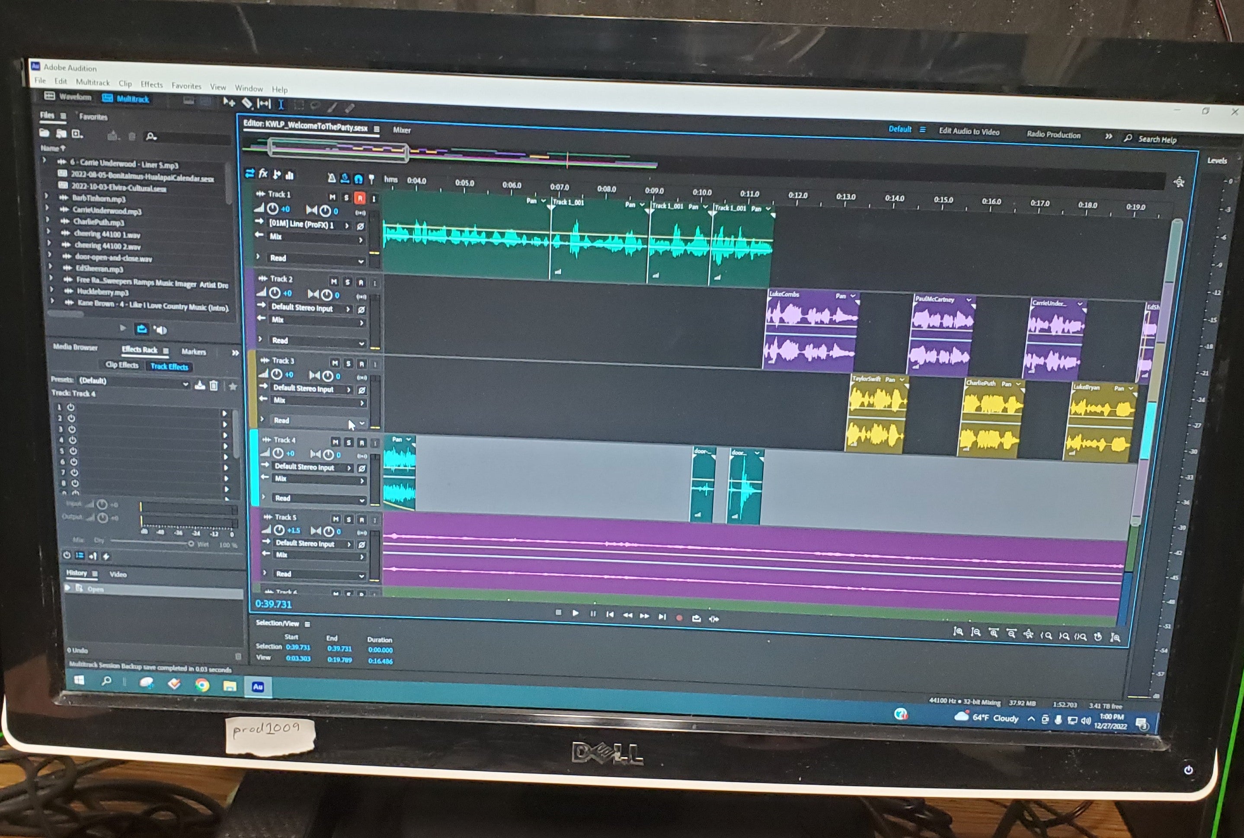Image resolution: width=1244 pixels, height=838 pixels.
Task: Select the Time Selection tool
Action: click(x=281, y=104)
